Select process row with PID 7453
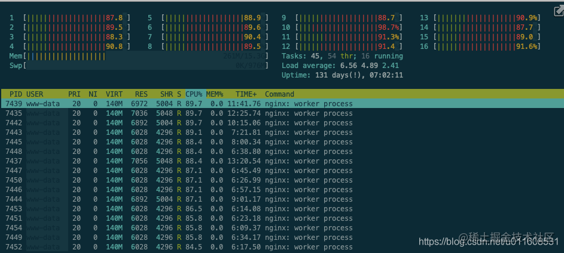 click(x=282, y=209)
